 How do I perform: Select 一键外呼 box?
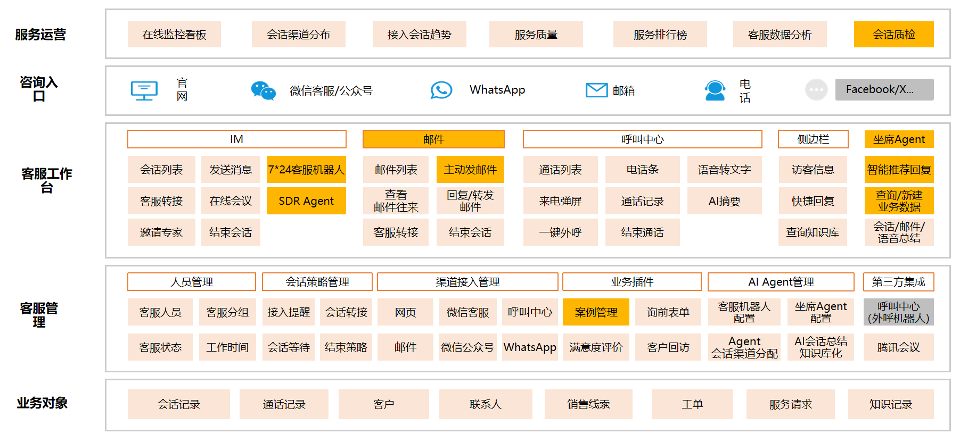point(561,232)
